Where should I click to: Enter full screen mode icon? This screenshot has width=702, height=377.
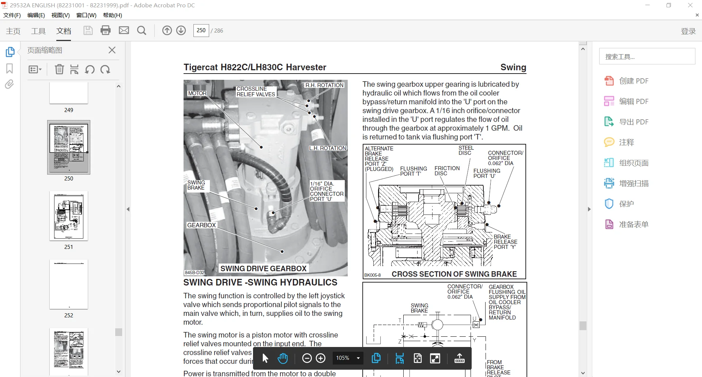click(435, 358)
